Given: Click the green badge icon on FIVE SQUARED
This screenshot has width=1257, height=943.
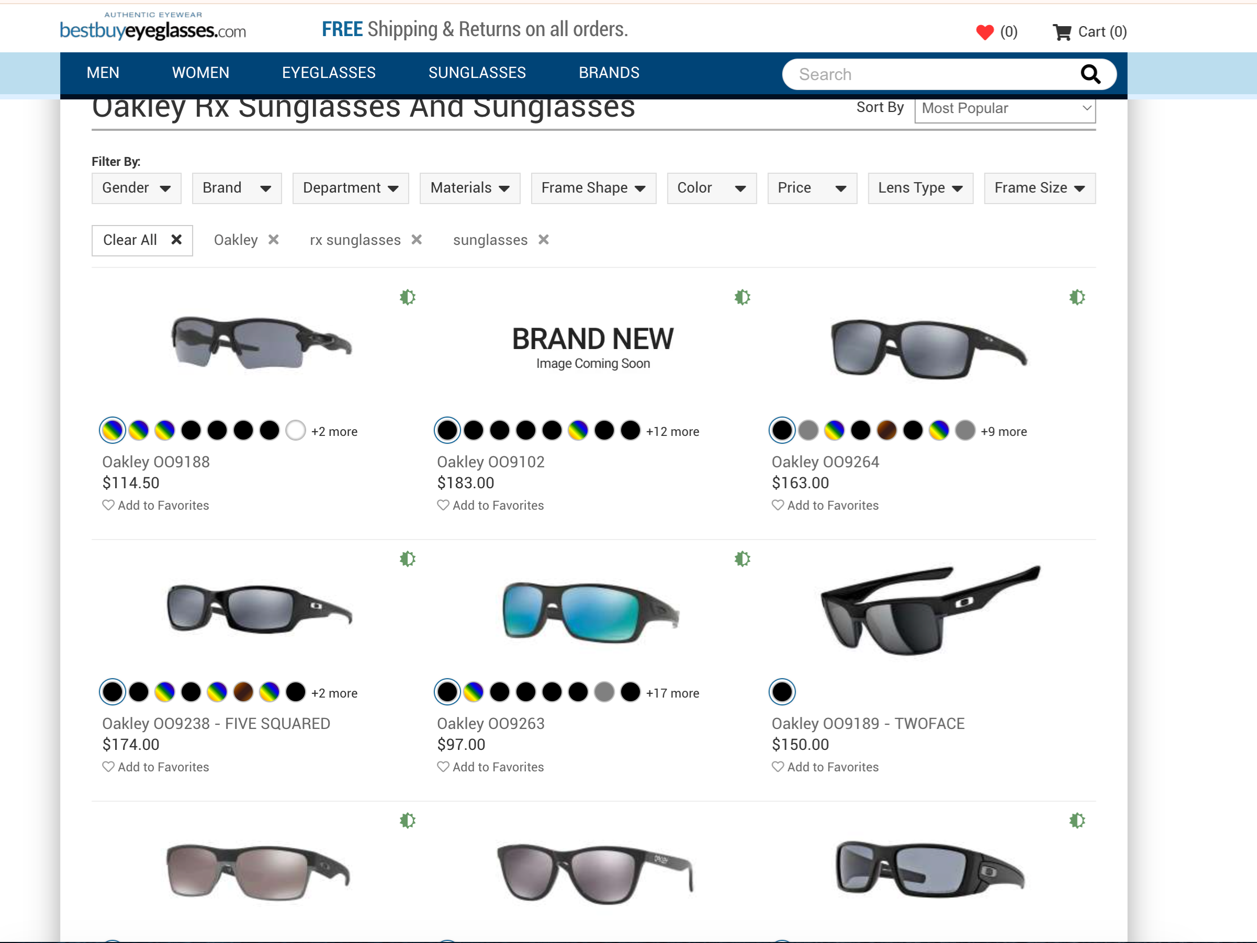Looking at the screenshot, I should pos(408,559).
